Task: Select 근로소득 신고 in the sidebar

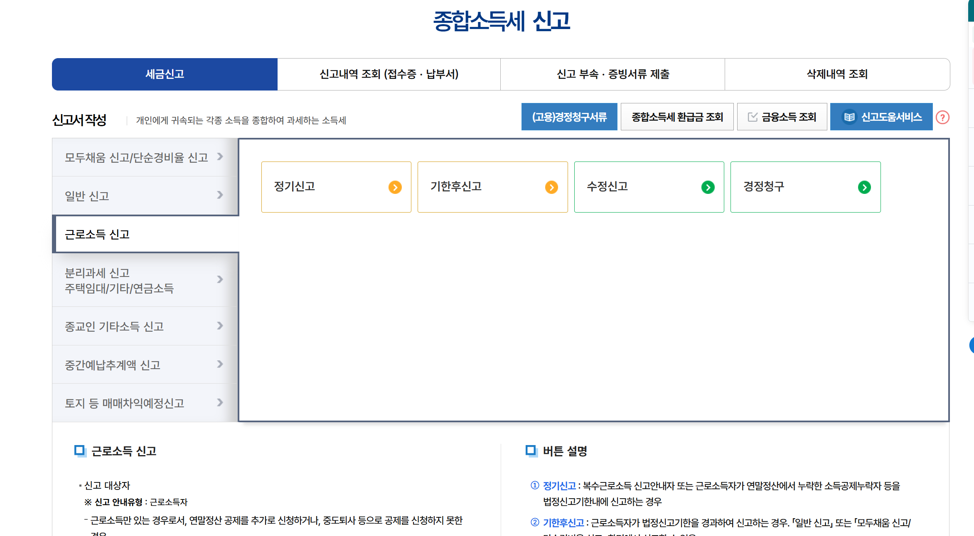Action: 97,235
